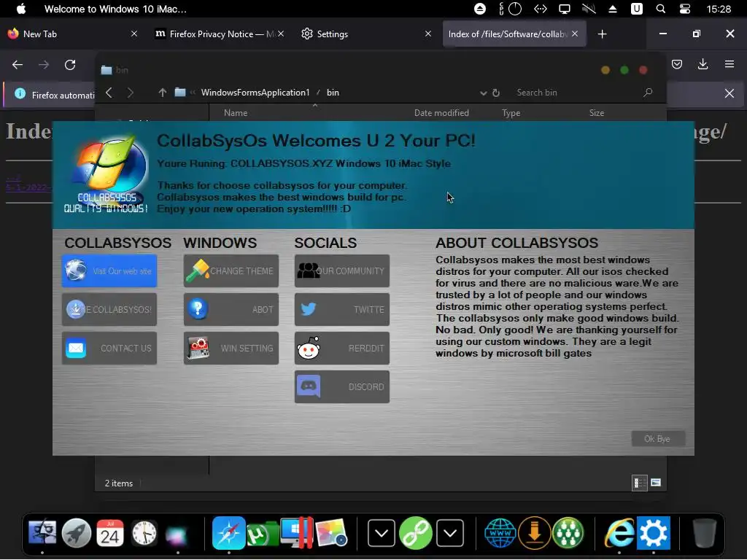Dismiss welcome dialog with Ok Bye
The image size is (747, 560).
tap(658, 438)
